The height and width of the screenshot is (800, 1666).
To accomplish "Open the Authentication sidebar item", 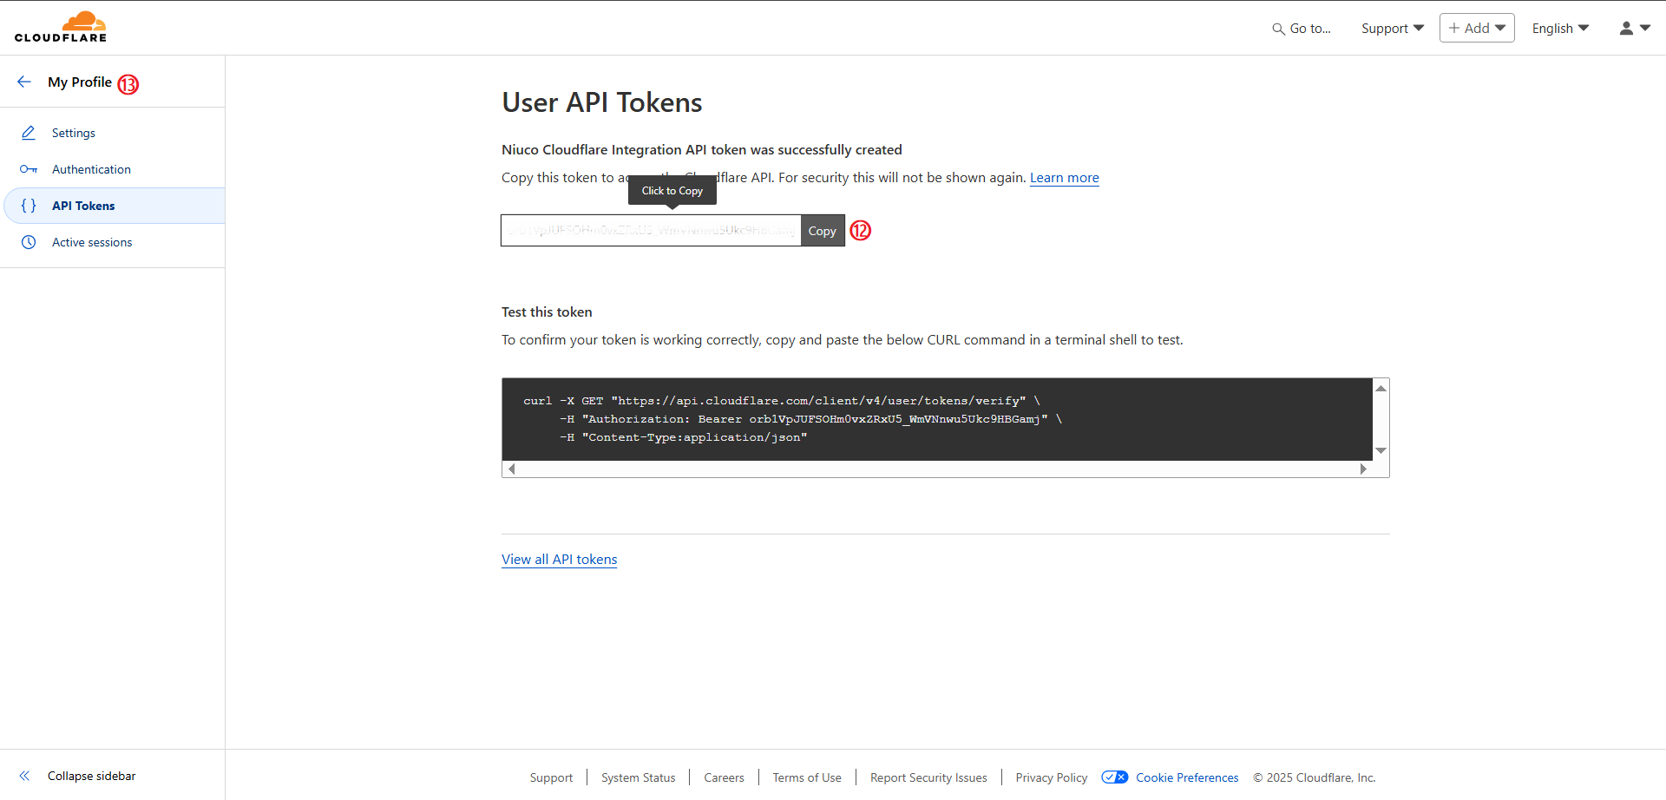I will point(113,169).
